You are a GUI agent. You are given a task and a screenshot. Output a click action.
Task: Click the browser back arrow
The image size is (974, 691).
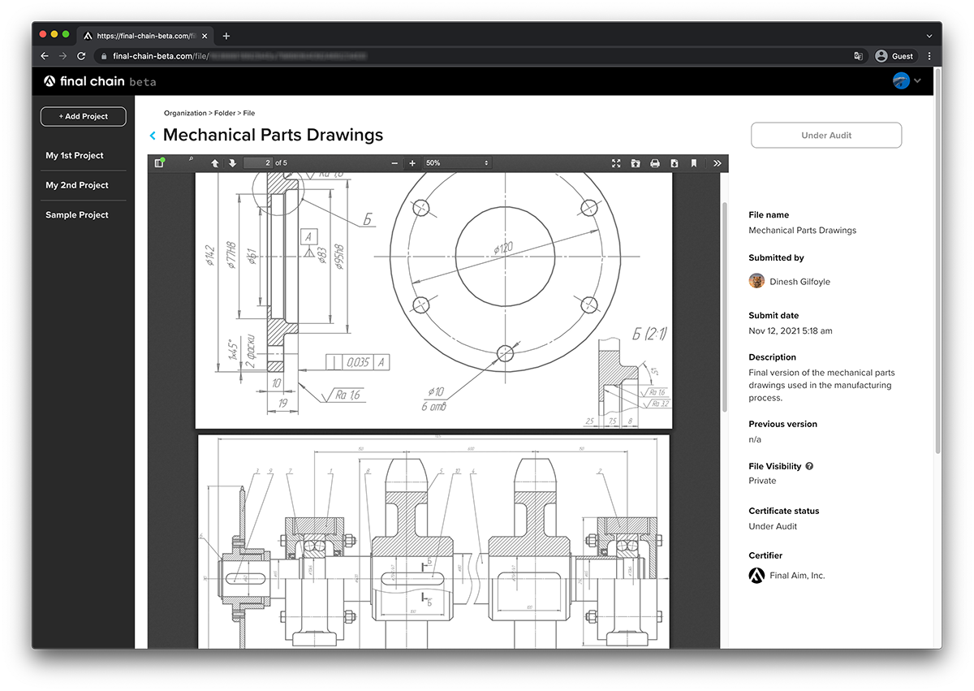(x=45, y=56)
